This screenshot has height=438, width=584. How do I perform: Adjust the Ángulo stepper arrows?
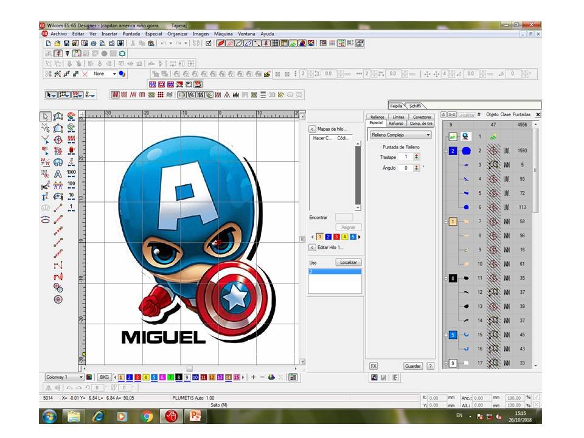click(417, 168)
